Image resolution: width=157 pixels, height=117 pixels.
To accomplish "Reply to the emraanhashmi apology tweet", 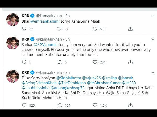I will click(x=24, y=29).
